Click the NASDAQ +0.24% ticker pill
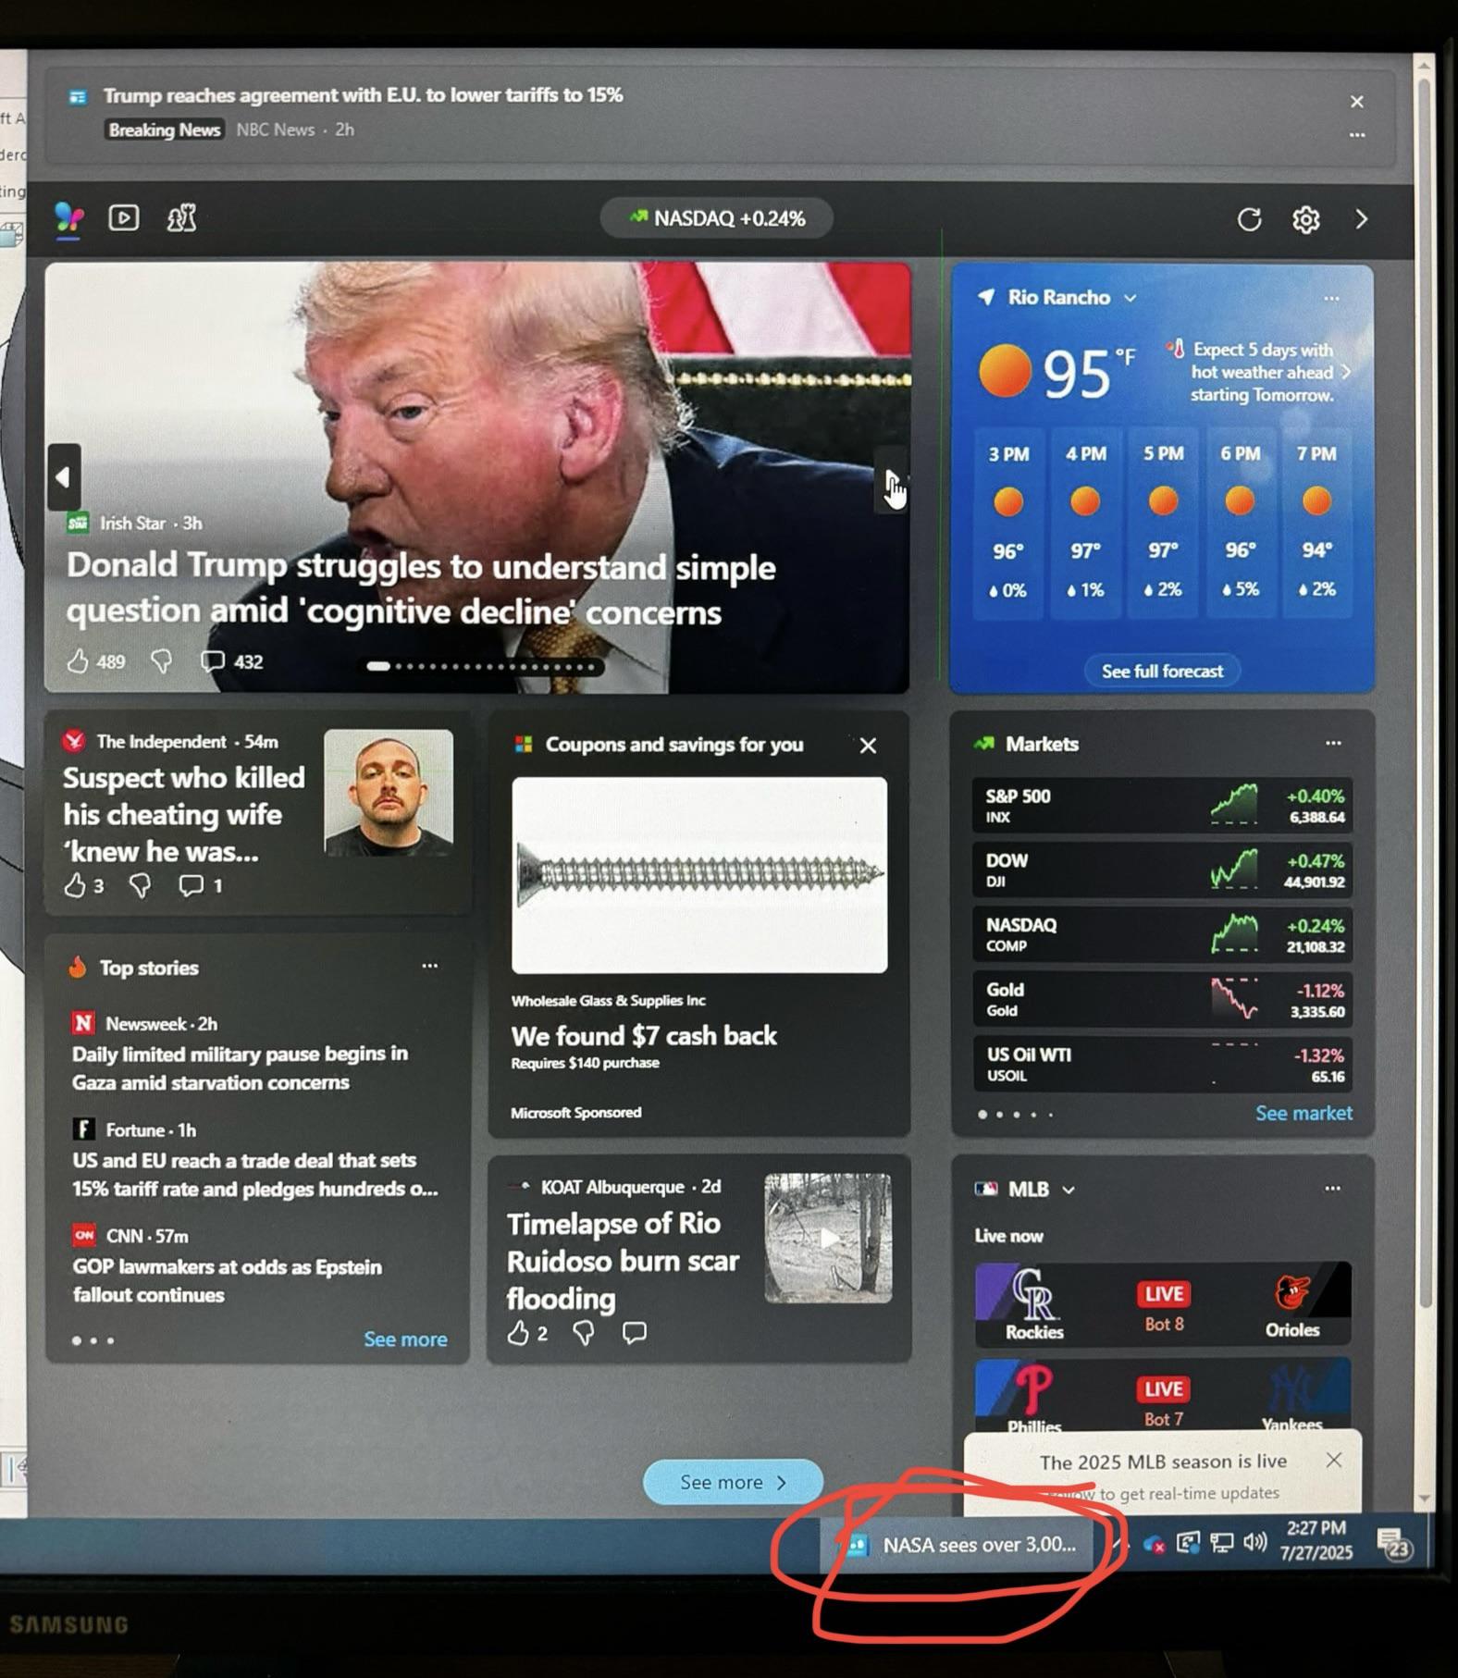 pos(716,218)
